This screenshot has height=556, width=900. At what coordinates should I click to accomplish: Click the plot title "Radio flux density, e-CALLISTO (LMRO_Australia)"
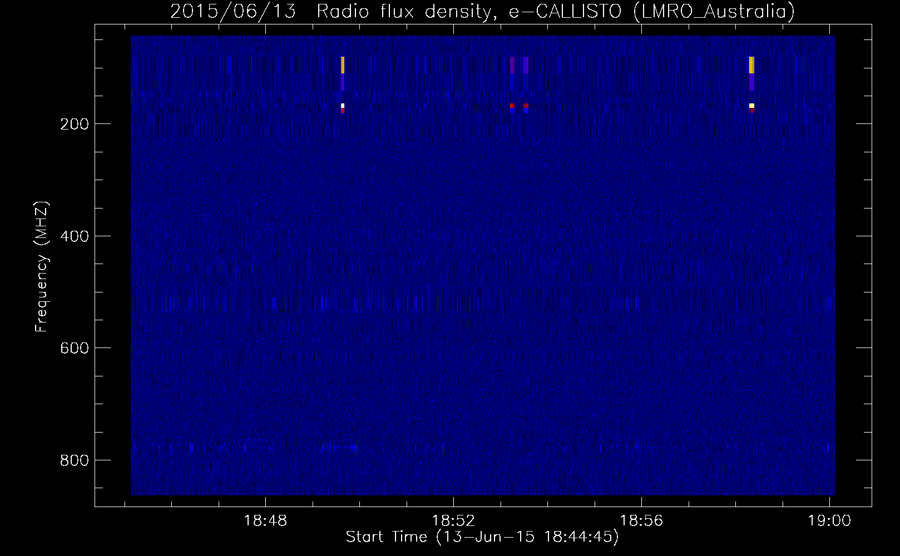pyautogui.click(x=556, y=11)
